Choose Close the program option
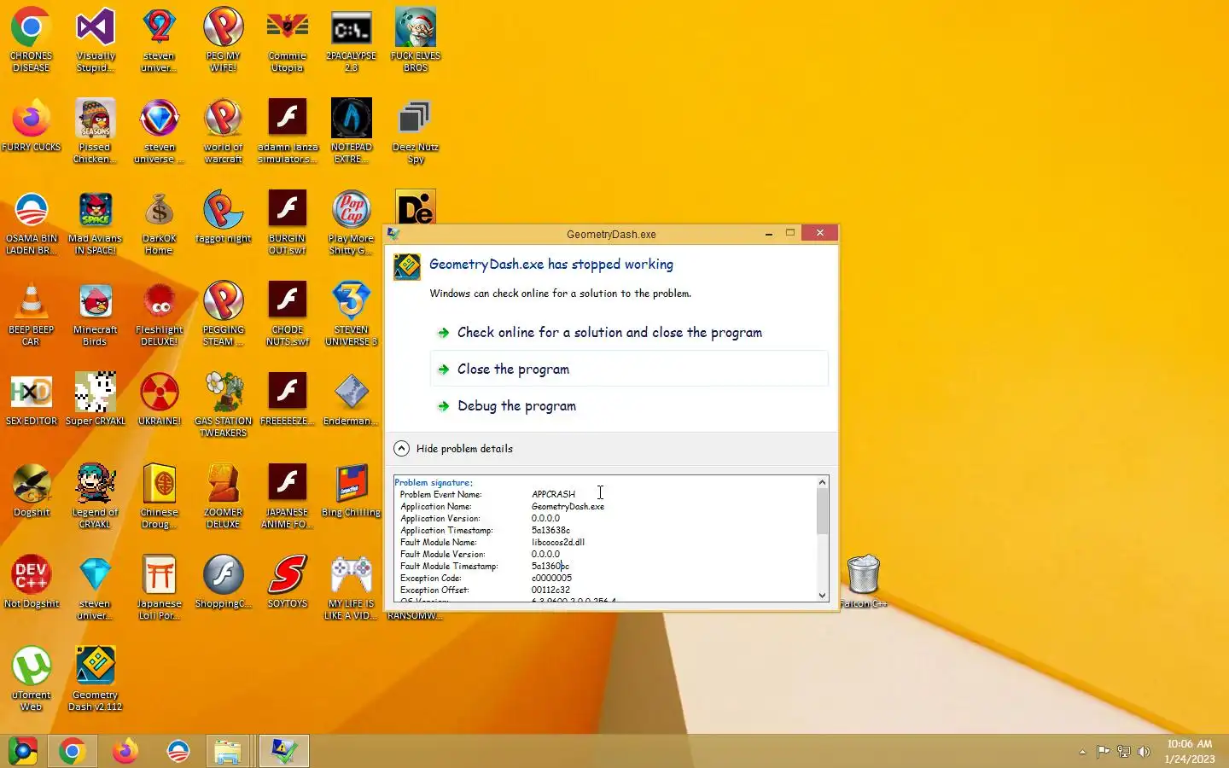Viewport: 1229px width, 768px height. [x=629, y=369]
